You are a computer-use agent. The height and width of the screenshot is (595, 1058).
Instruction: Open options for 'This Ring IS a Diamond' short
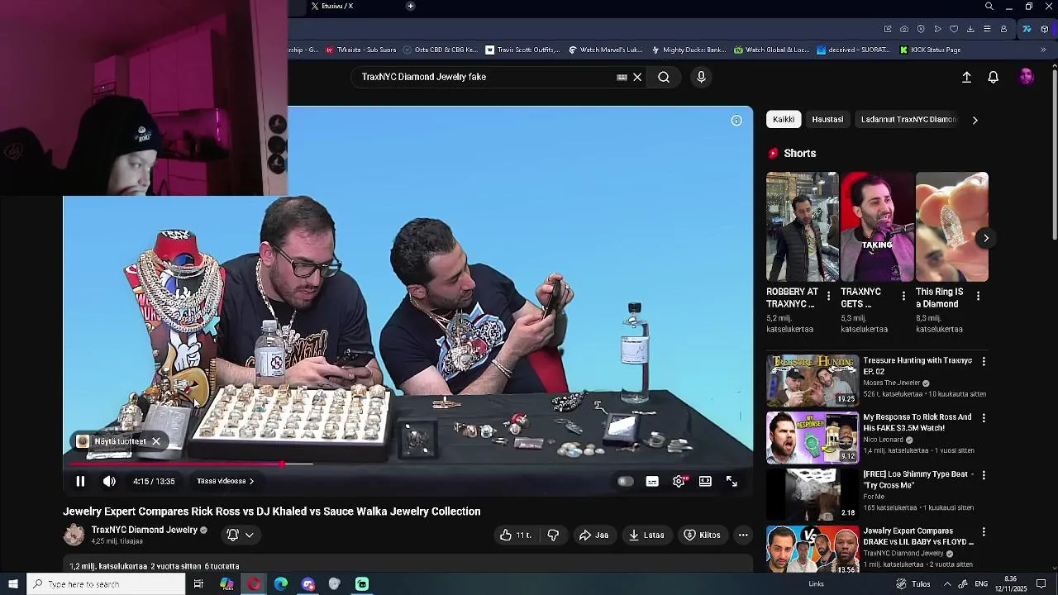coord(978,296)
